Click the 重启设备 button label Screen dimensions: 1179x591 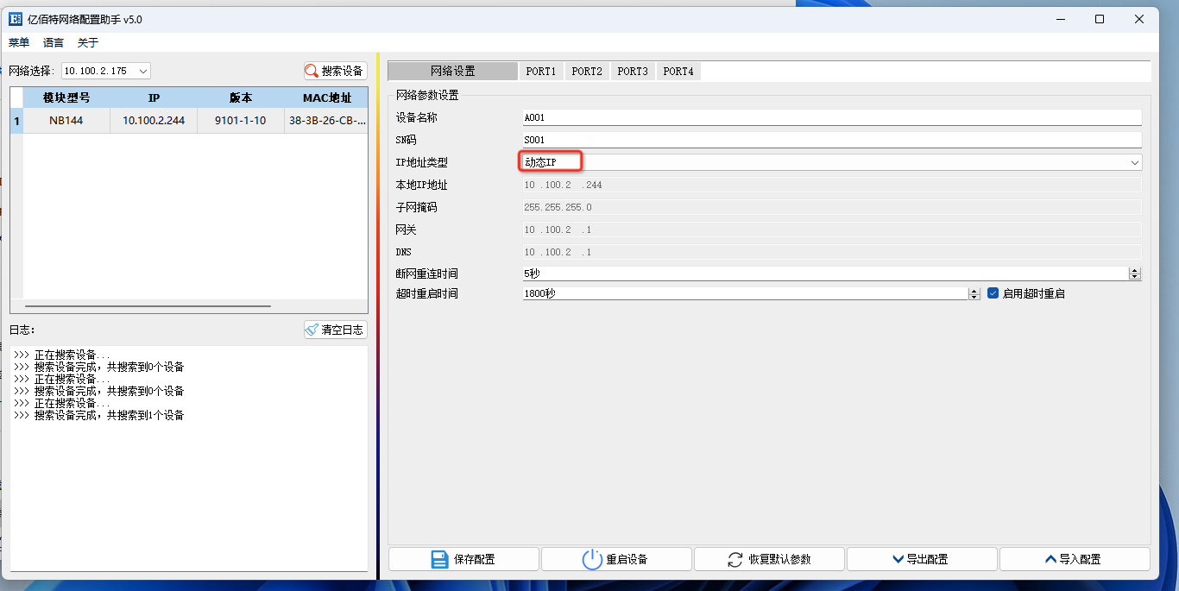click(x=627, y=559)
